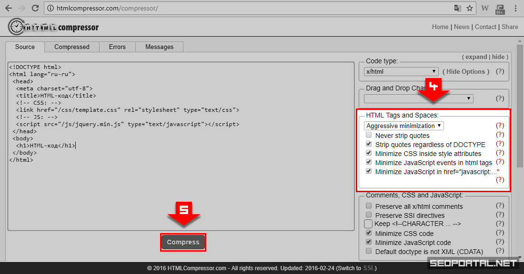Screen dimensions: 524x274
Task: Switch to the Compressed tab
Action: [x=71, y=47]
